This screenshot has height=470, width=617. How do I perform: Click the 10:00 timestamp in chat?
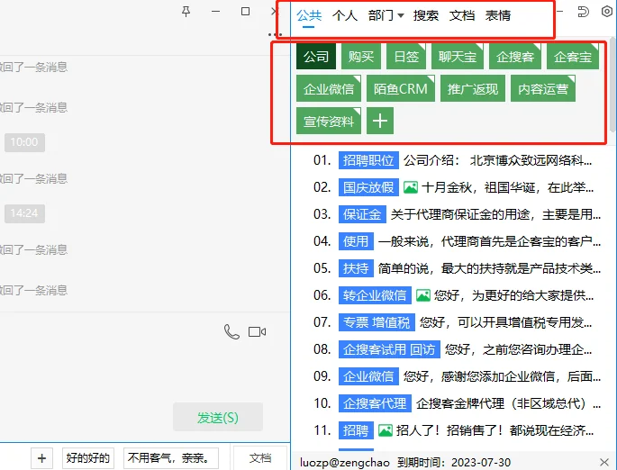tap(24, 142)
